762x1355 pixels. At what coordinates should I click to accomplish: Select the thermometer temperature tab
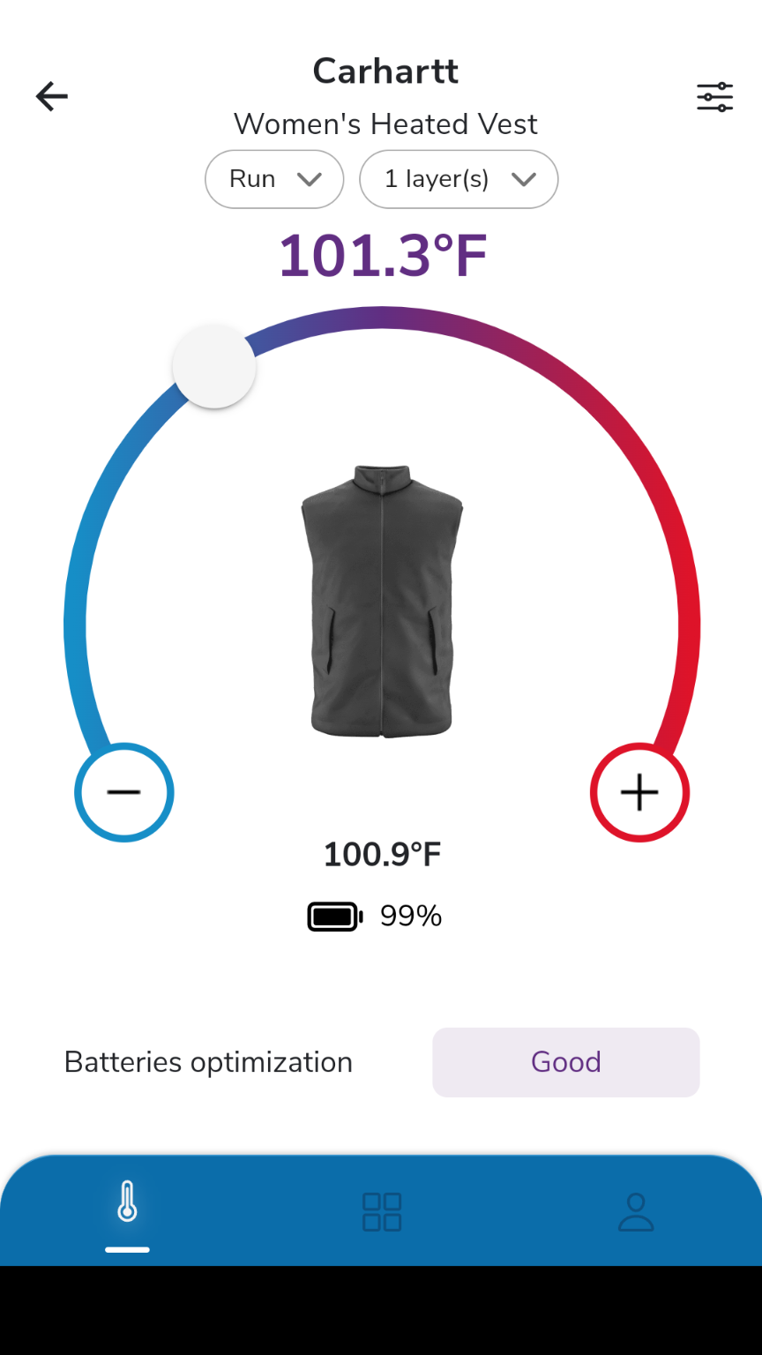pyautogui.click(x=127, y=1203)
